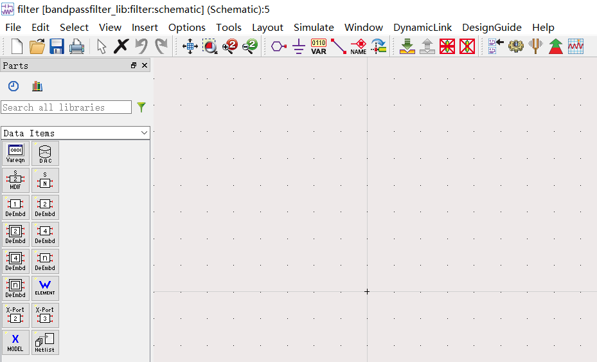
Task: Click the rotate component blue-arrow icon
Action: tap(379, 46)
